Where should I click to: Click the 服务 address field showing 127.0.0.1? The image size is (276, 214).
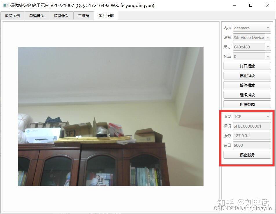[251, 135]
